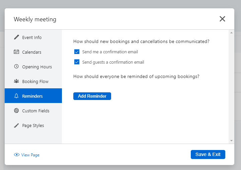Uncheck Send me a confirmation email
241x170 pixels.
click(x=77, y=52)
